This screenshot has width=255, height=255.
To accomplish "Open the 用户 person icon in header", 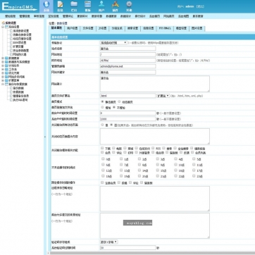I will point(101,4).
